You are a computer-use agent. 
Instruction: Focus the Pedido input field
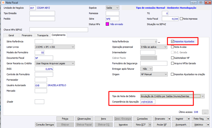point(42,19)
